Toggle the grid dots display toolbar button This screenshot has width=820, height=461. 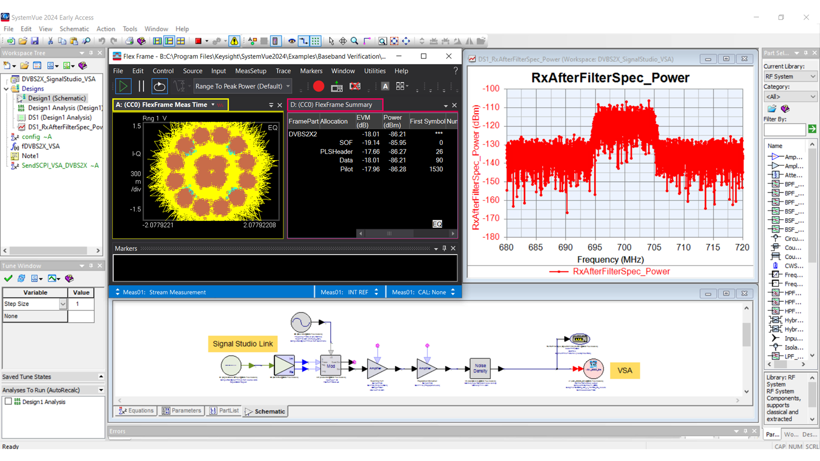point(316,41)
